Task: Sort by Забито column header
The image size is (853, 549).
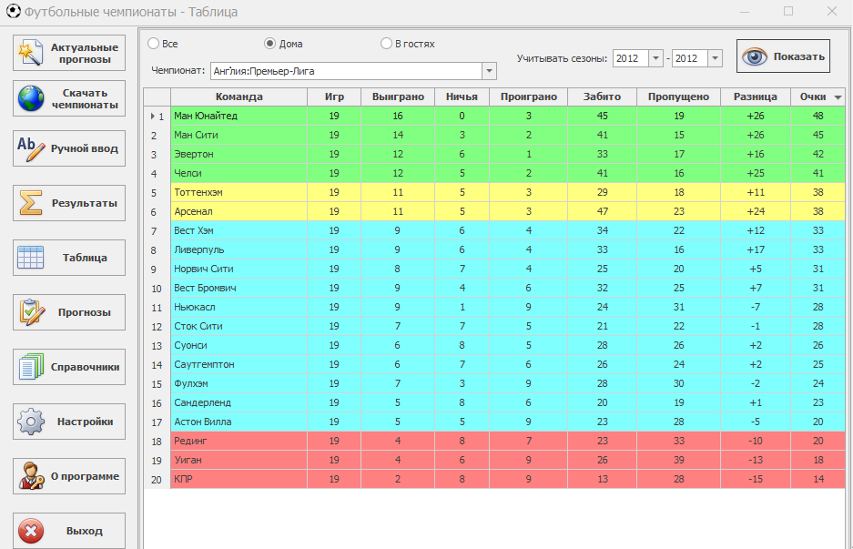Action: (x=602, y=97)
